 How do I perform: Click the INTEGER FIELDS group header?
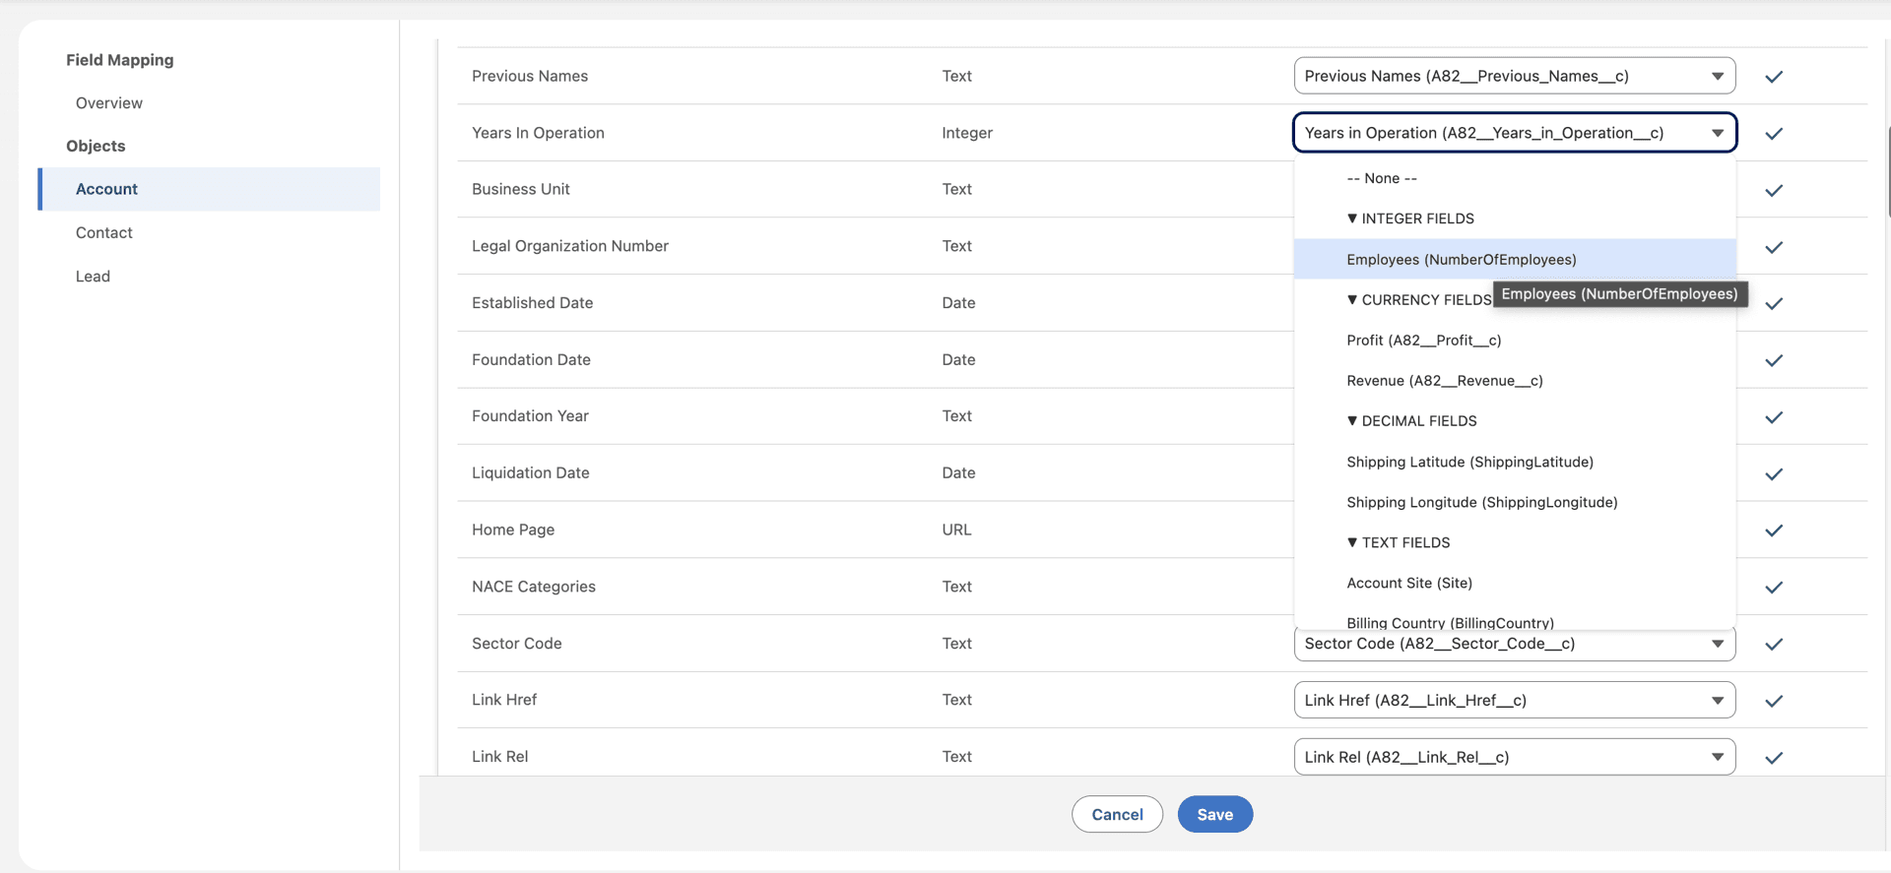(x=1410, y=218)
